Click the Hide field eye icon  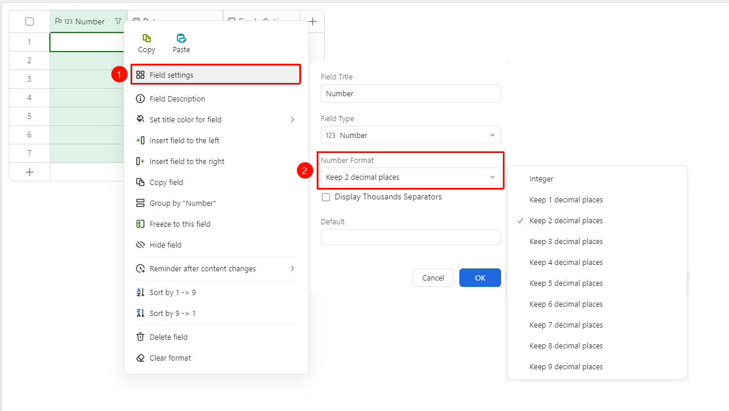[140, 245]
